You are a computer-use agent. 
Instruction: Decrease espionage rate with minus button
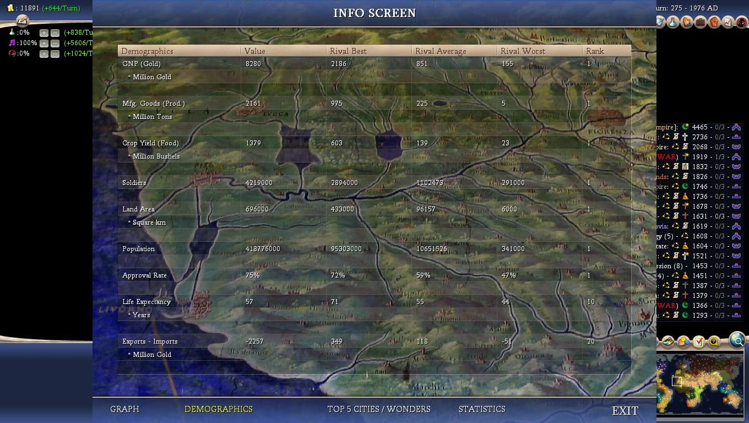(55, 54)
